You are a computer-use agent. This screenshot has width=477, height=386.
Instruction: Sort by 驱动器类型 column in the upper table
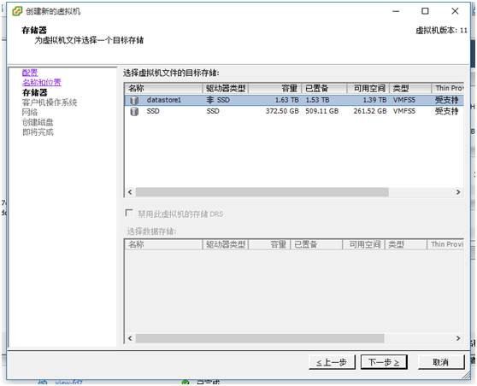point(226,89)
